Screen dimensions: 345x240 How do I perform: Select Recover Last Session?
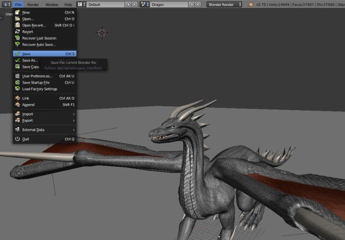pyautogui.click(x=39, y=38)
